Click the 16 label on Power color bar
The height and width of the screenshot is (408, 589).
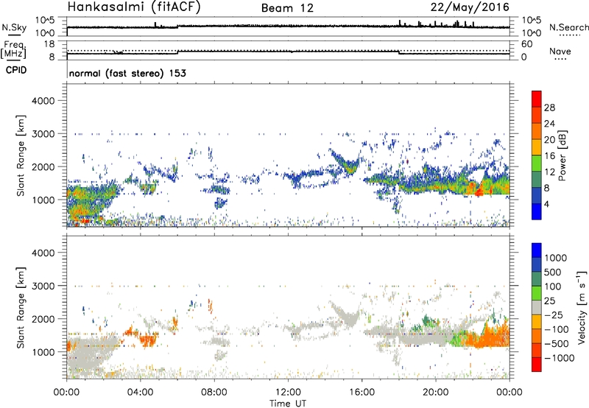coord(549,156)
